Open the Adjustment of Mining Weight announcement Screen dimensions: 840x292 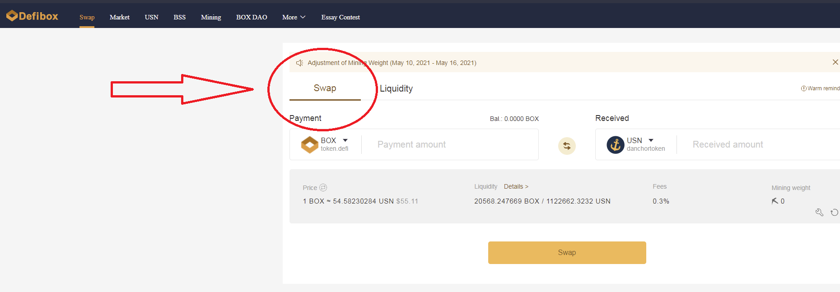[392, 63]
